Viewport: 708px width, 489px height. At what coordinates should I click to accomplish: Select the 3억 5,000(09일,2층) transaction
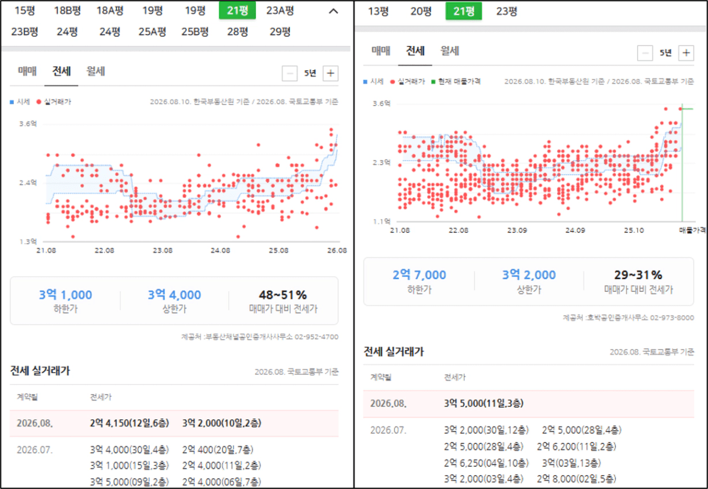(130, 482)
